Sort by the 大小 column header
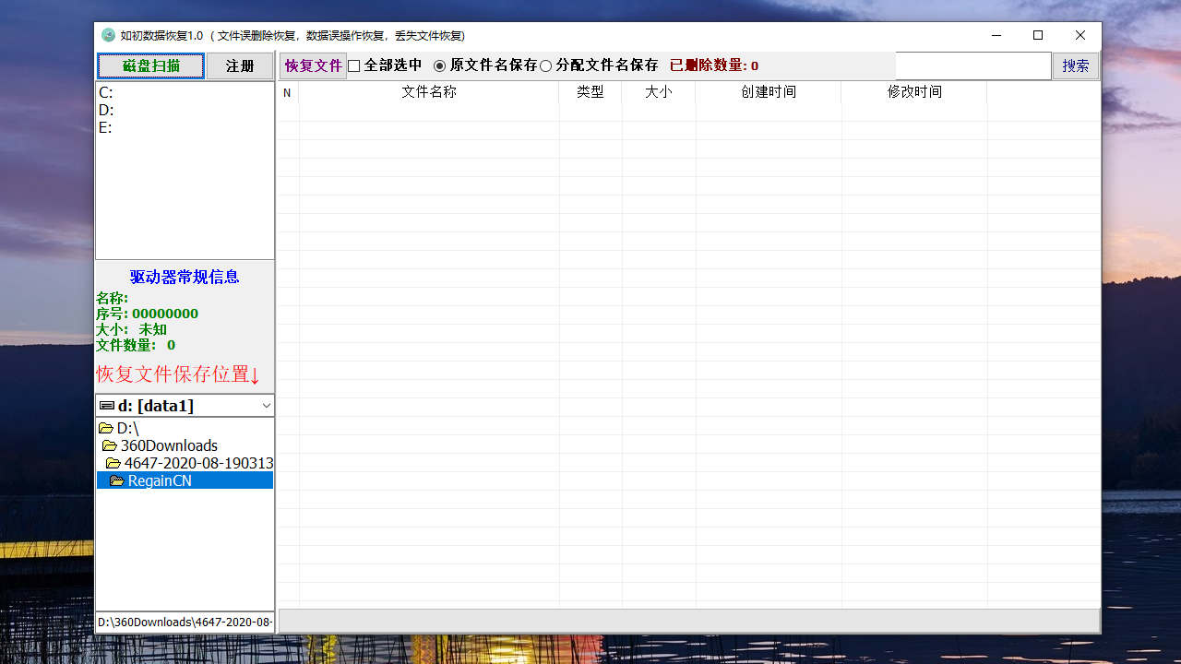1181x664 pixels. [659, 92]
